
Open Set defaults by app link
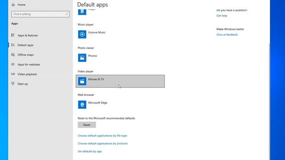pos(90,151)
